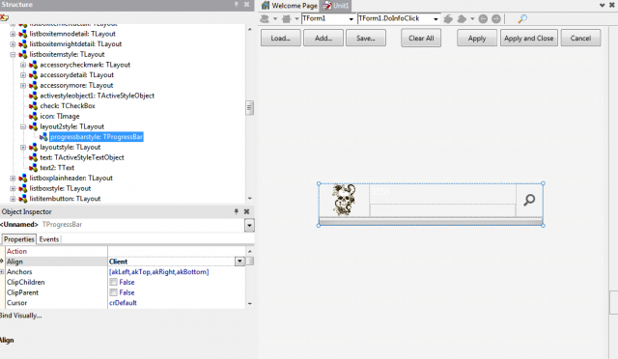Viewport: 618px width, 359px height.
Task: Select the Action property row
Action: (125, 251)
